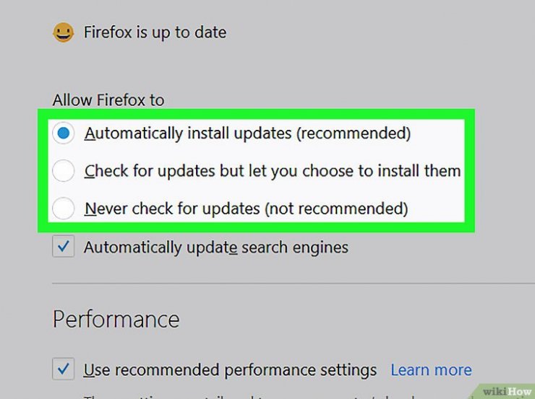The image size is (535, 399).
Task: Select the 'Never check for updates' radio circle
Action: 63,209
